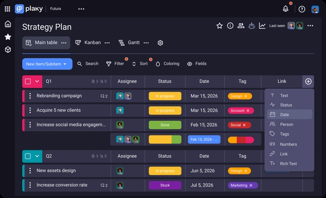Open the cube icon in the sidebar
Screen dimensions: 326x198
[x=8, y=49]
